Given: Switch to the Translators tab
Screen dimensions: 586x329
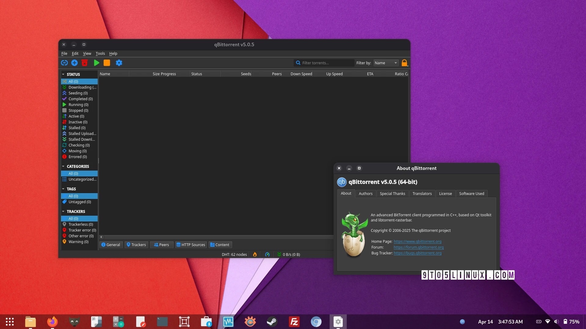Looking at the screenshot, I should click(422, 193).
